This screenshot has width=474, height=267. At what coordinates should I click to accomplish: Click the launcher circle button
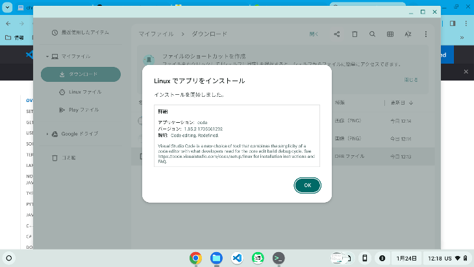coord(9,259)
